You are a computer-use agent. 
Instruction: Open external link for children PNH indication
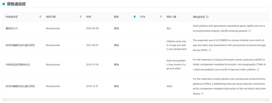coord(210,50)
